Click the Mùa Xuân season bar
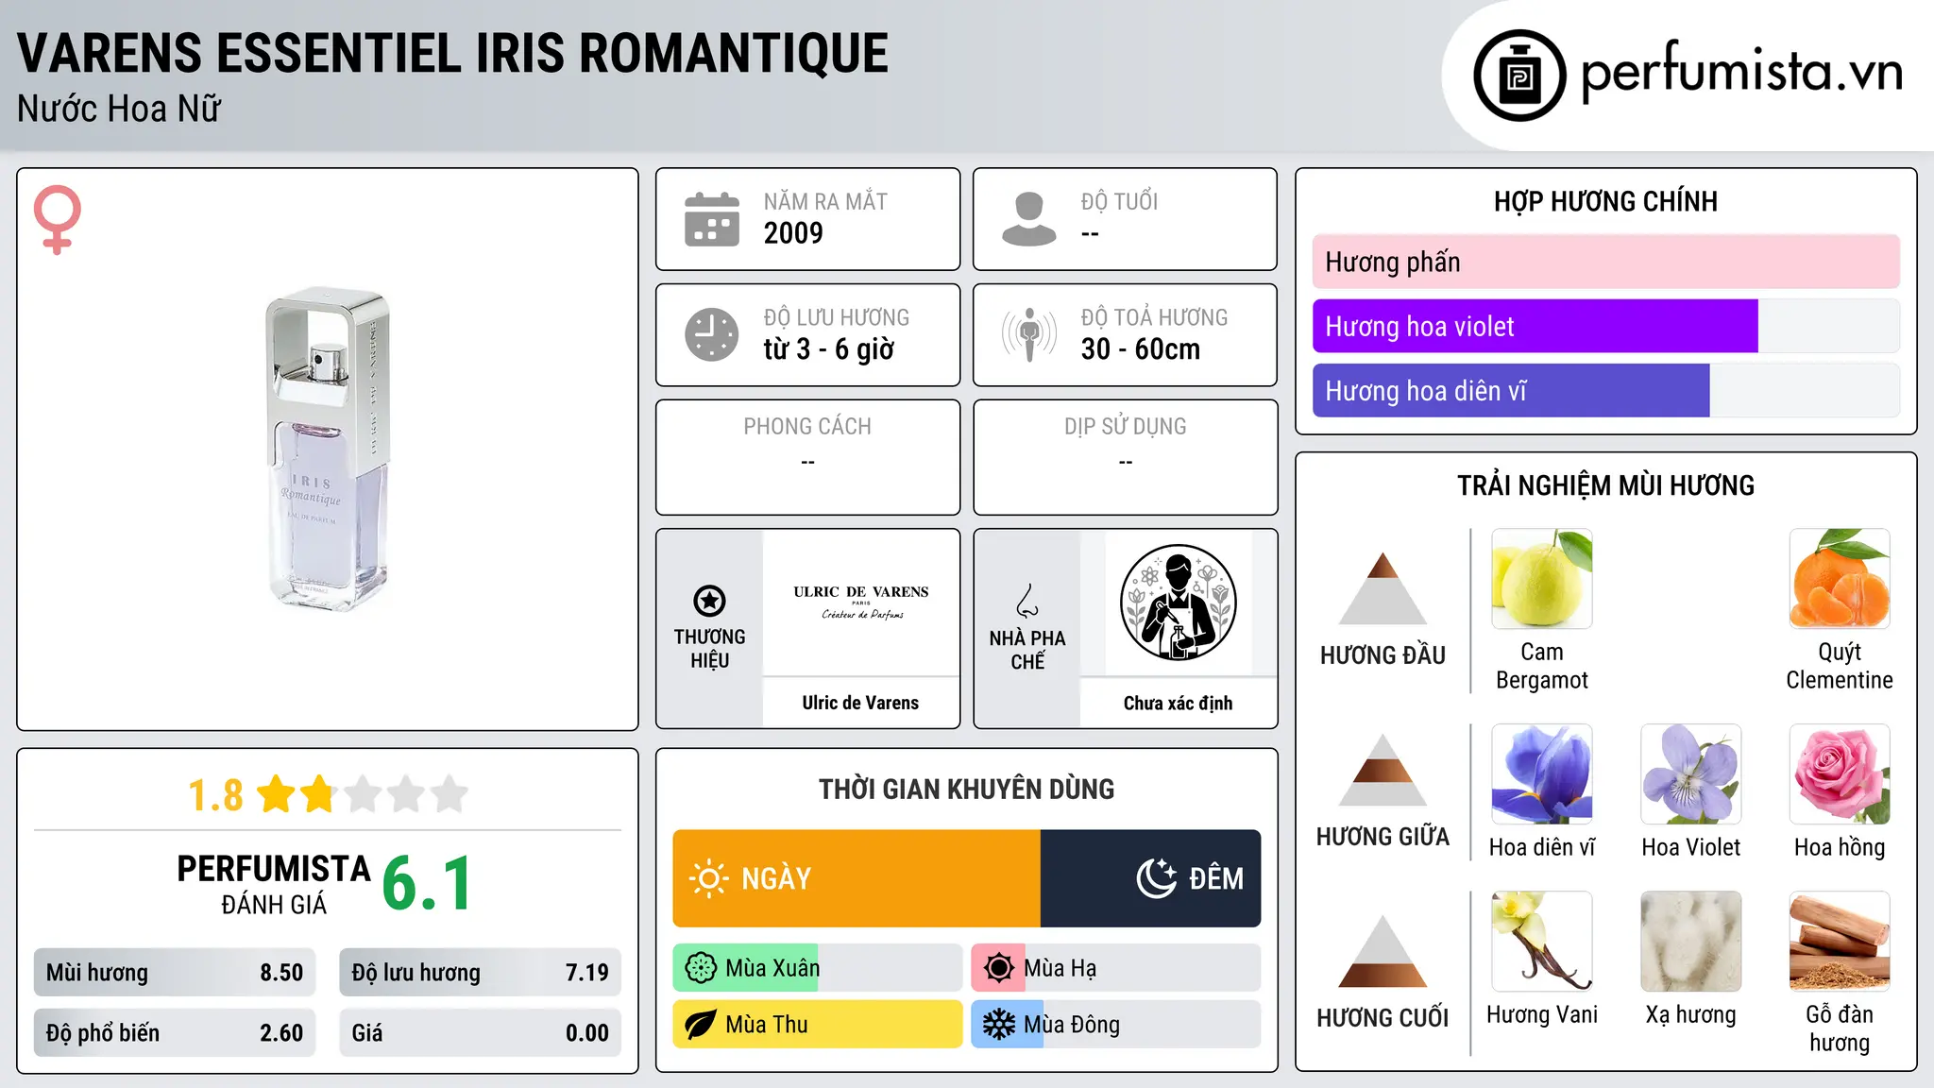The height and width of the screenshot is (1088, 1934). click(818, 968)
